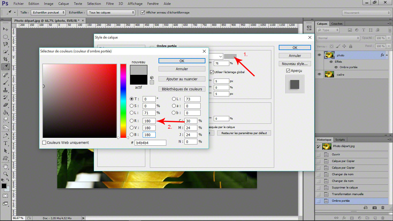Image resolution: width=393 pixels, height=221 pixels.
Task: Click Restaurer les paramètres par défaut
Action: click(244, 133)
